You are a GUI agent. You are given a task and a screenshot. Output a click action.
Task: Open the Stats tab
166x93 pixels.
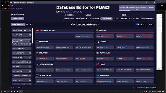(x=116, y=19)
